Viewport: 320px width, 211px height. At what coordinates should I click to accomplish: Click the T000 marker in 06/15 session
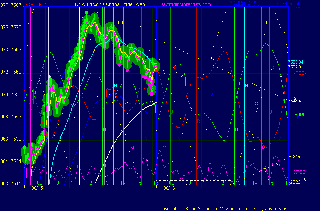118,23
